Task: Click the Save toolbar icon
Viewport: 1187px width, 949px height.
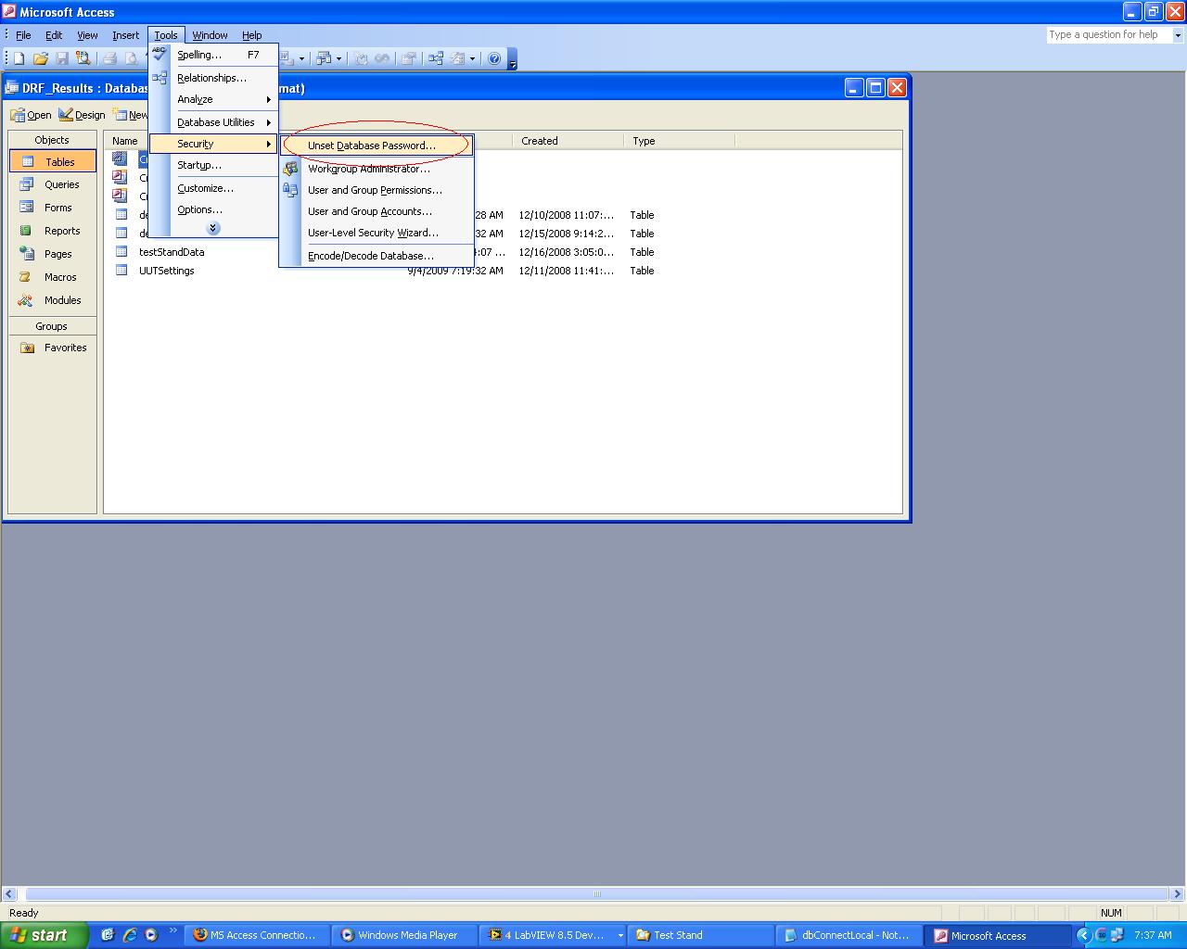Action: [61, 58]
